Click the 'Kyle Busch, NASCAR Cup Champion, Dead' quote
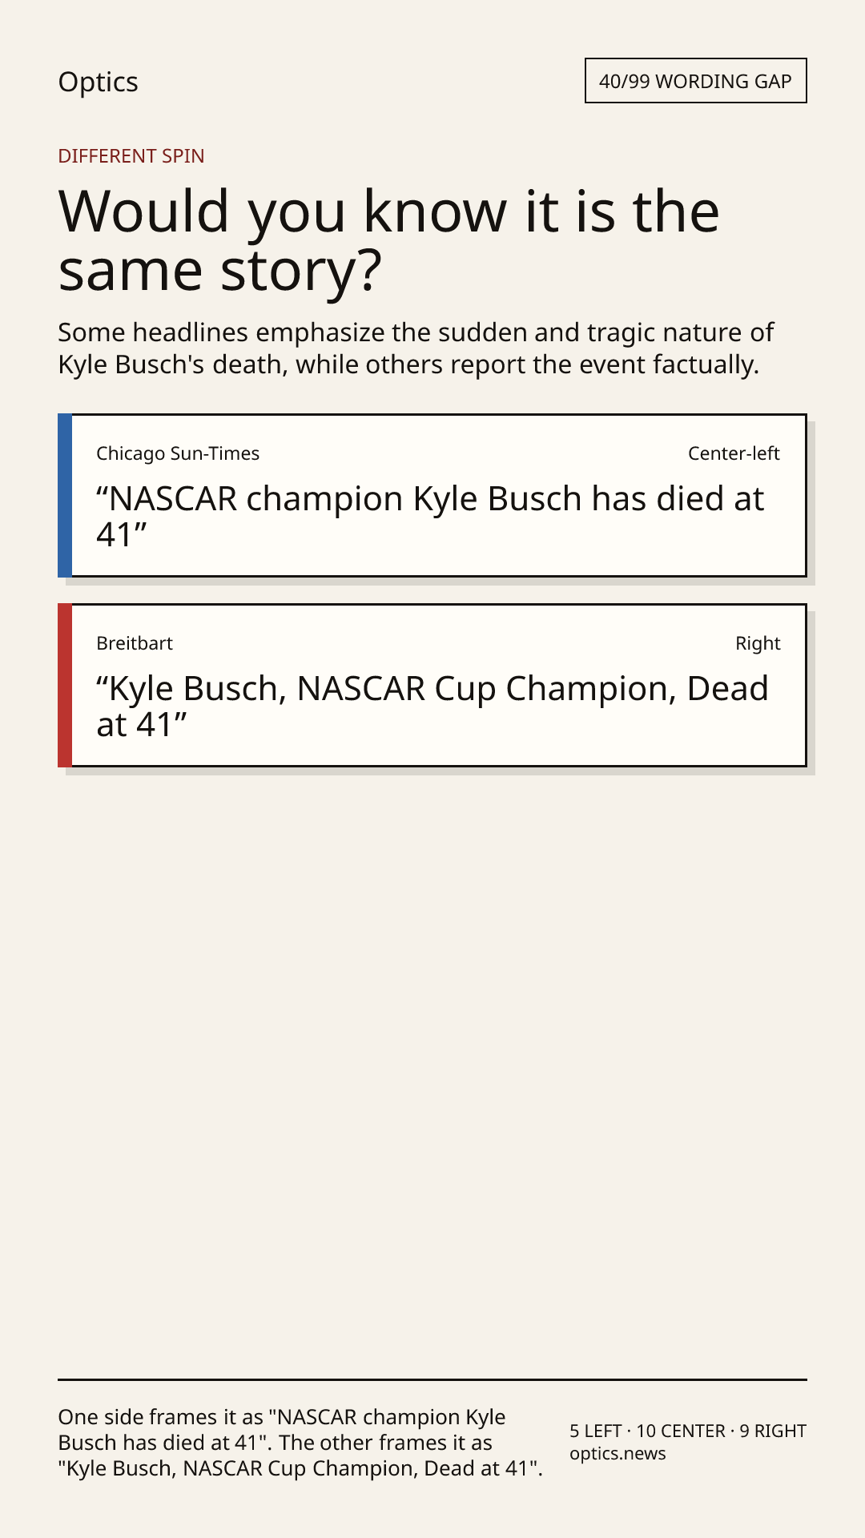 [x=432, y=706]
